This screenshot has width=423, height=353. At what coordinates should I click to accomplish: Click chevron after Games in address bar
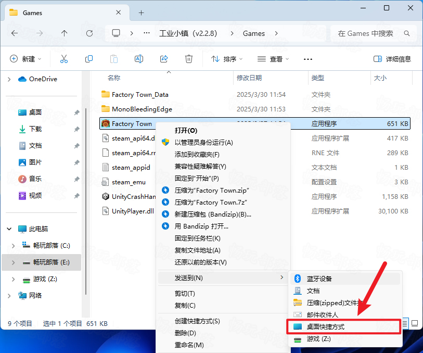click(276, 33)
